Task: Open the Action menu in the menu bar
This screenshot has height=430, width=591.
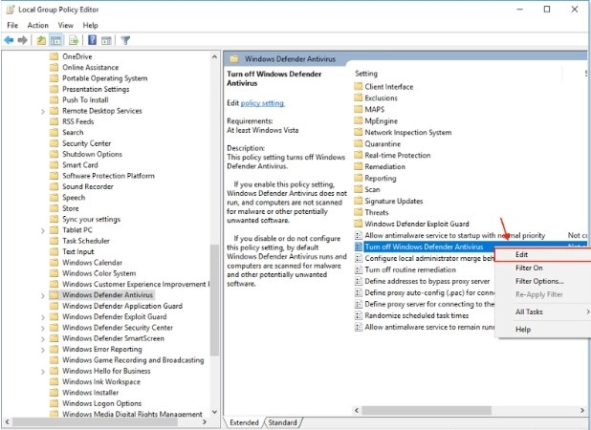Action: [38, 25]
